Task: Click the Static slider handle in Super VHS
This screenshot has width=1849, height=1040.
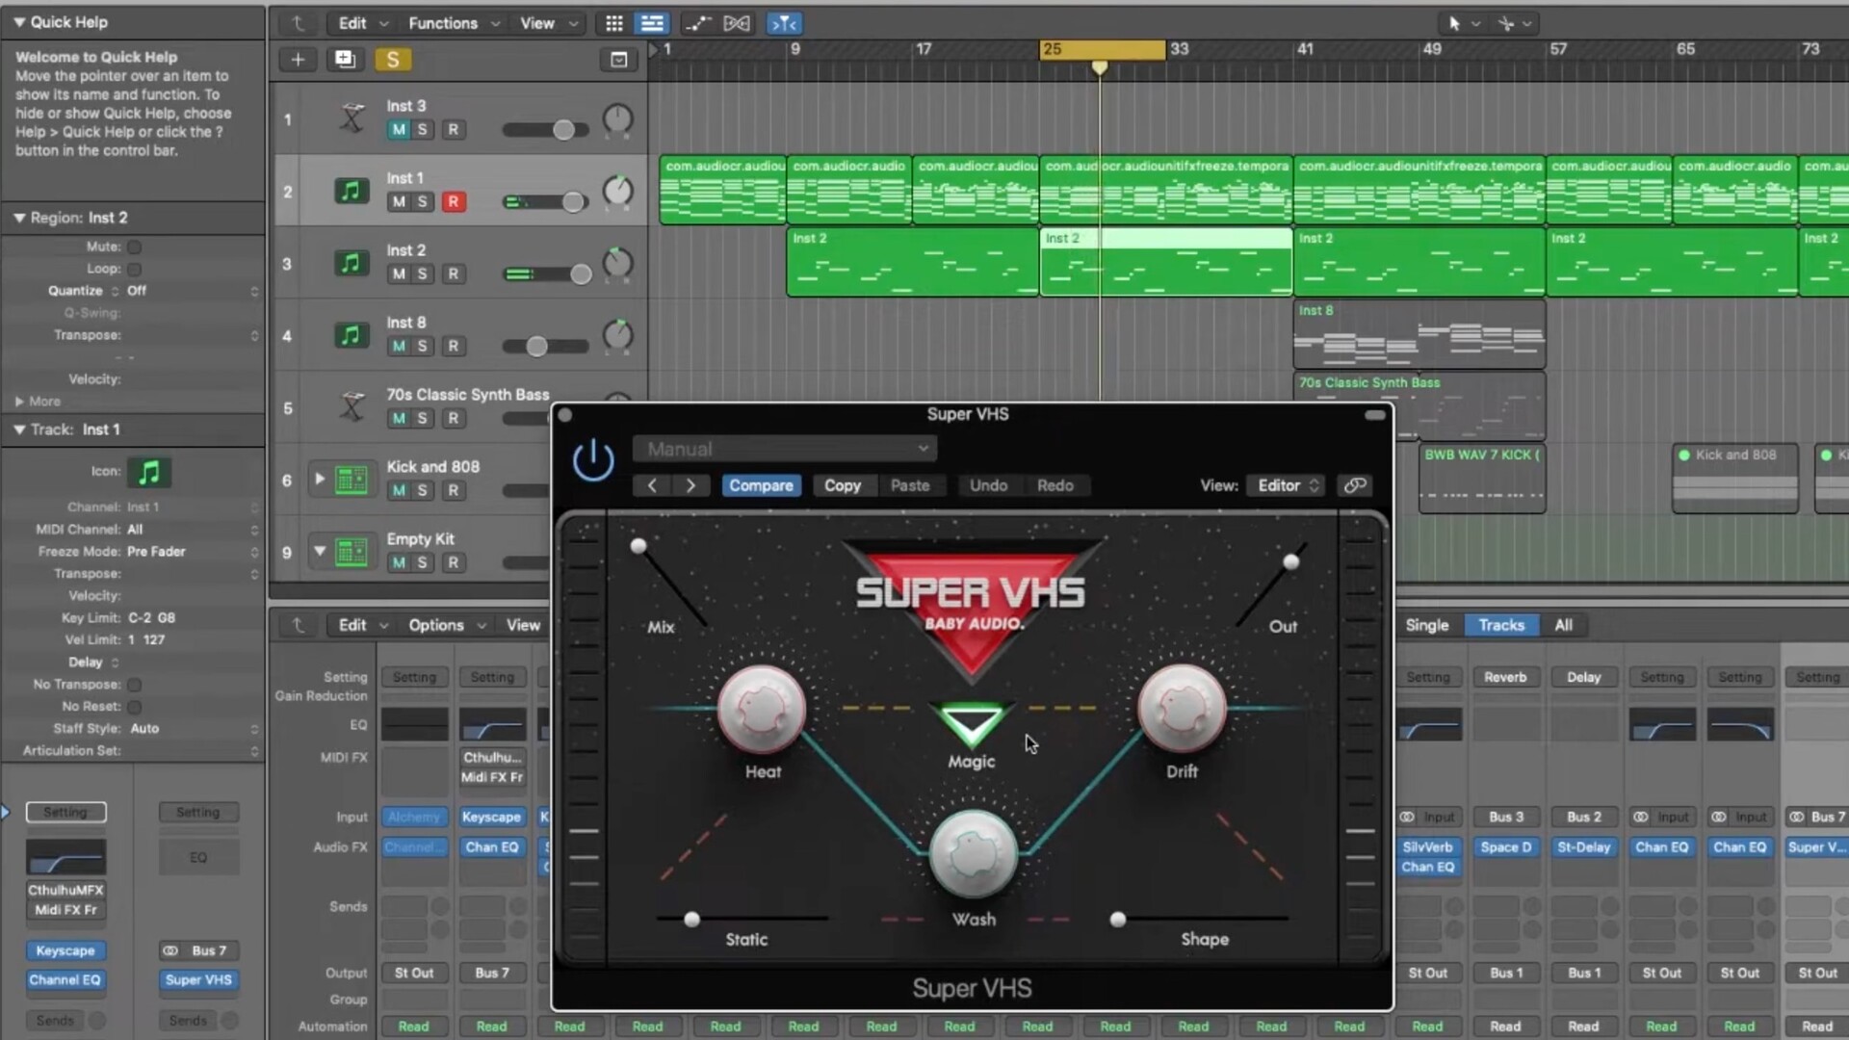Action: (x=691, y=920)
